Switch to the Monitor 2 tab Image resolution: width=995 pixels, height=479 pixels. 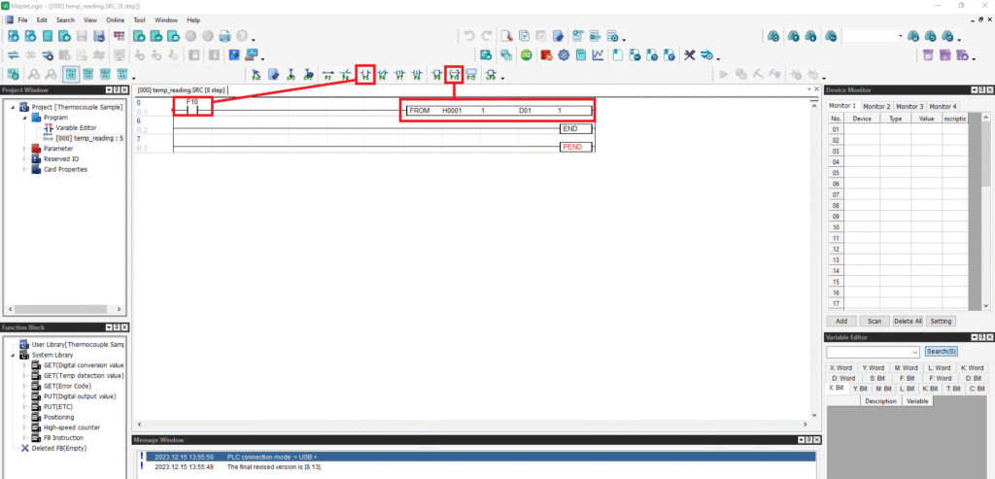tap(875, 107)
